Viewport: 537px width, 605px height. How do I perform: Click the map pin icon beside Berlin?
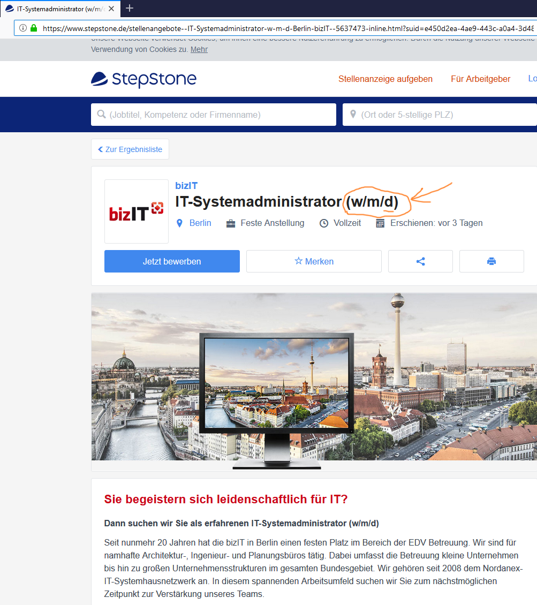[179, 223]
